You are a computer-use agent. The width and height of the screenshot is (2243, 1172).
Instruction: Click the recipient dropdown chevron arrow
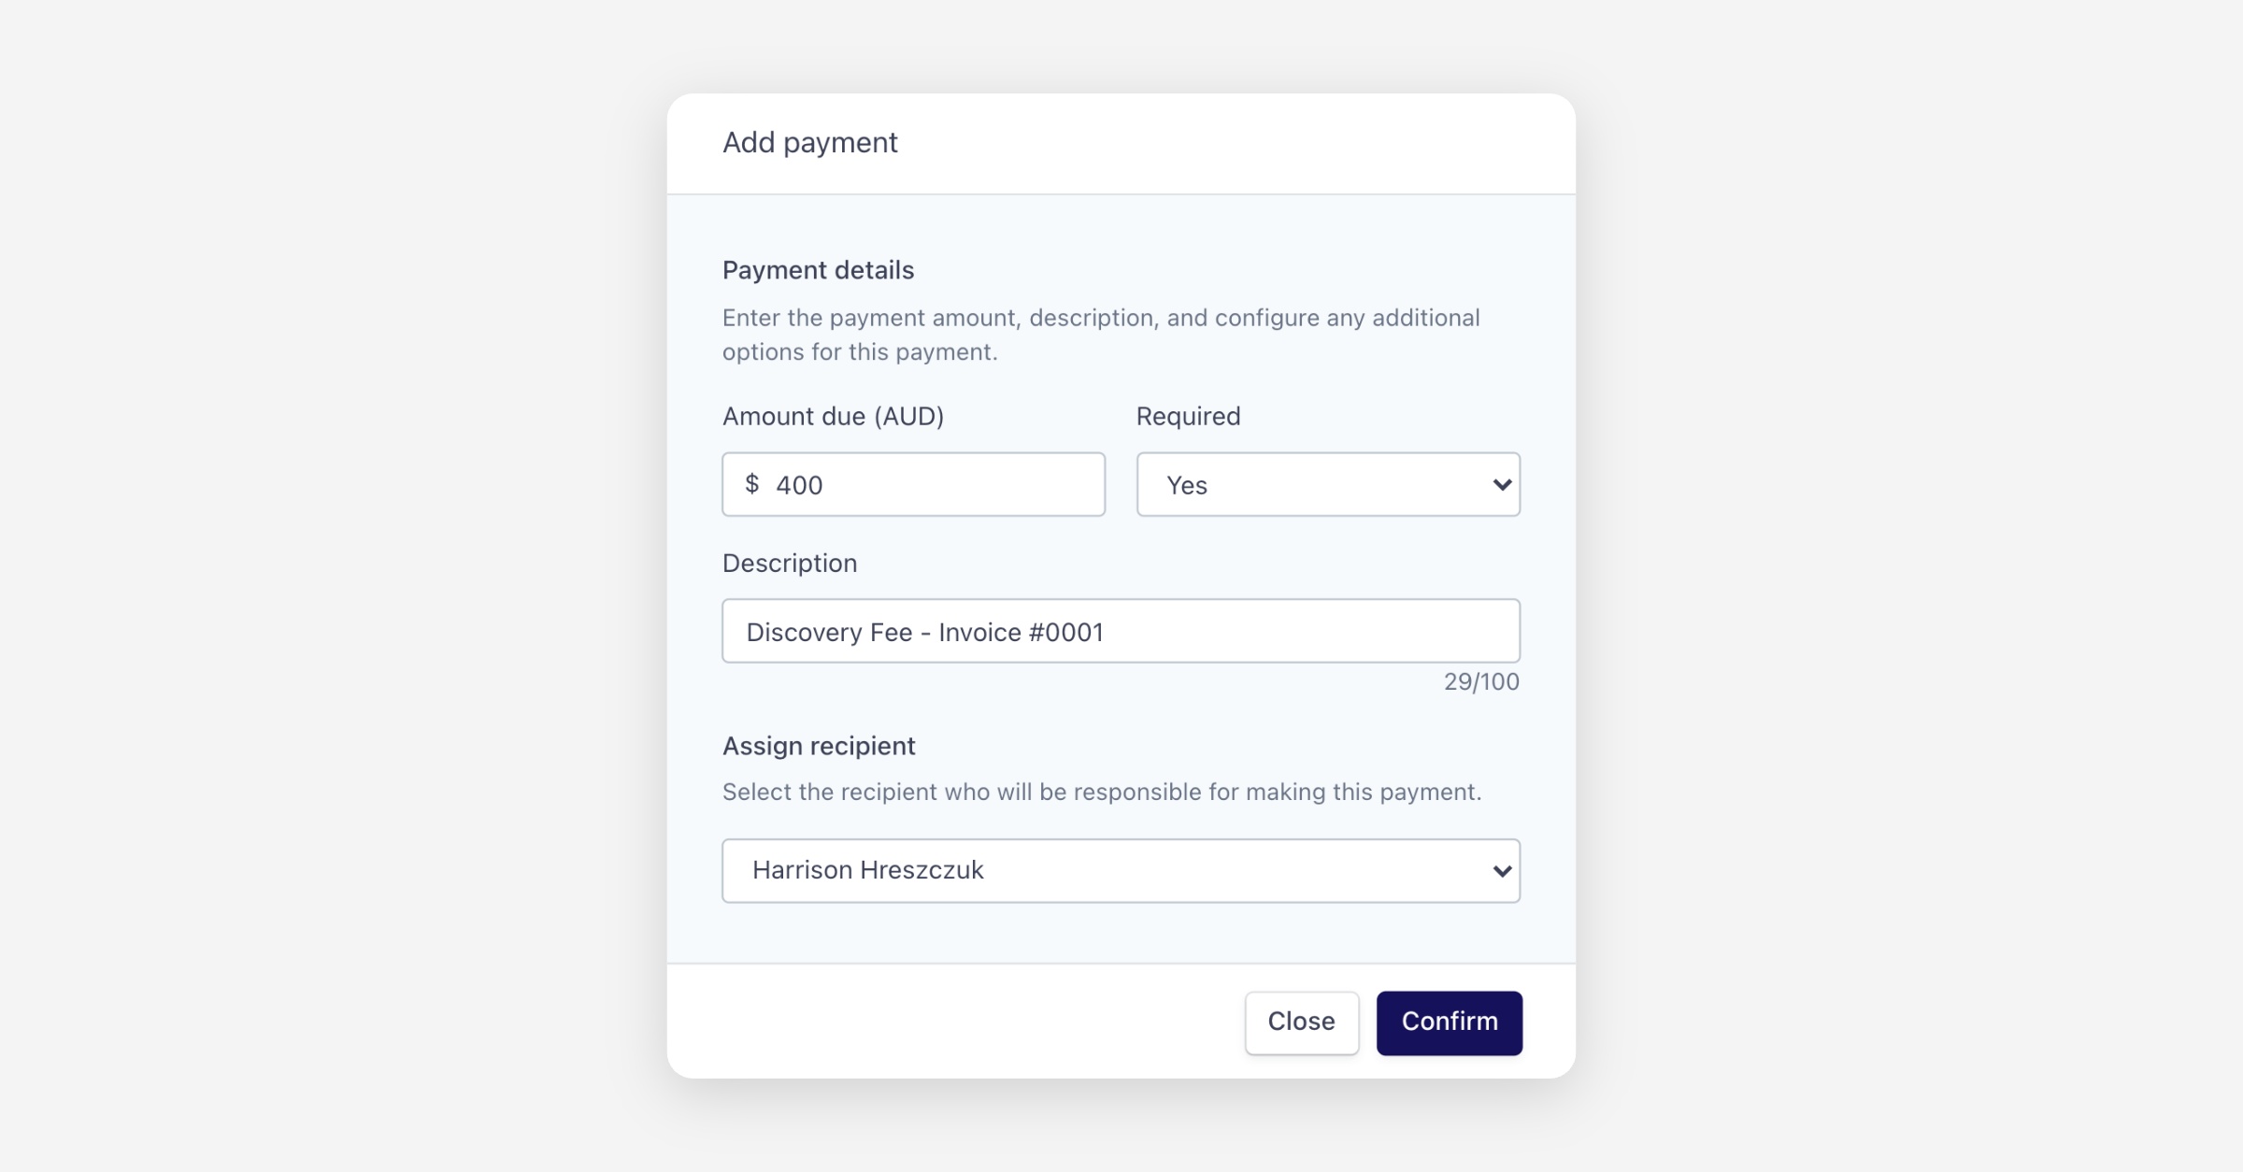(1501, 871)
